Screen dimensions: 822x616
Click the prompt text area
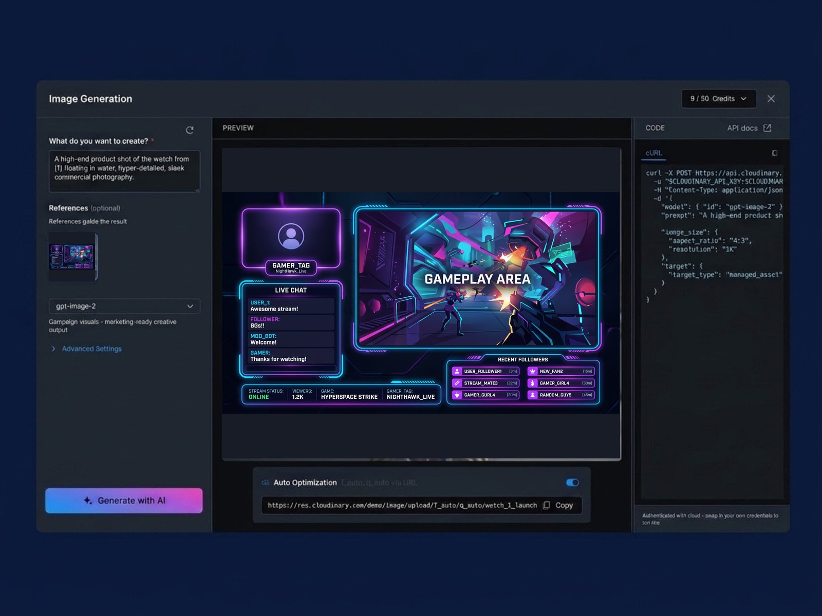pyautogui.click(x=124, y=171)
